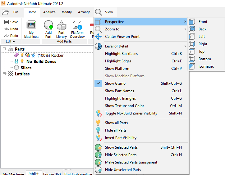Open the Analyze menu
The width and height of the screenshot is (225, 175).
[x=49, y=12]
